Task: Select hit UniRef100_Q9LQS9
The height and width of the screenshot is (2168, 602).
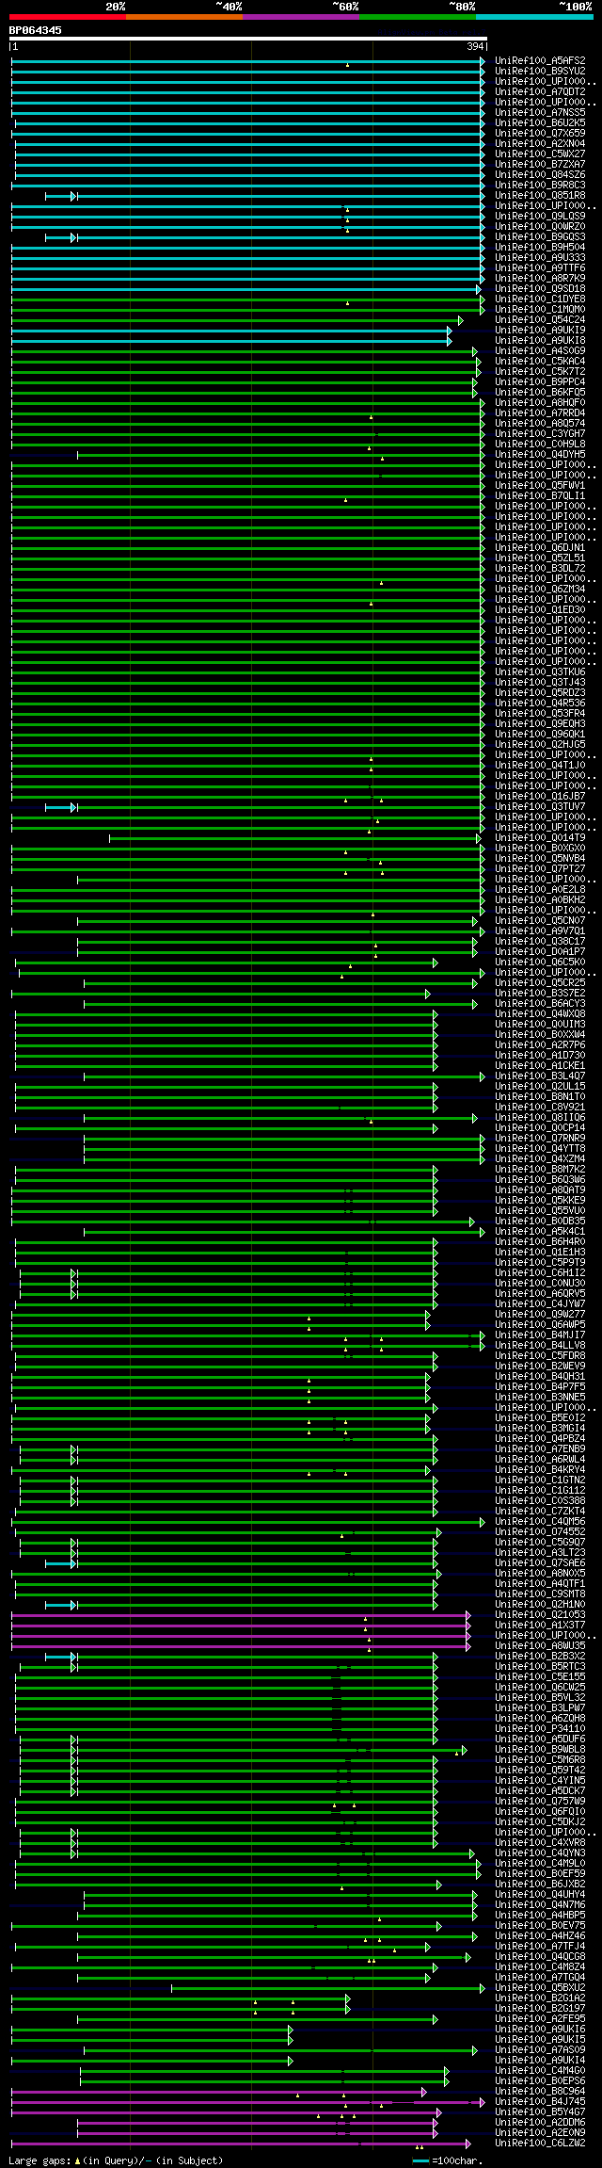Action: click(540, 216)
